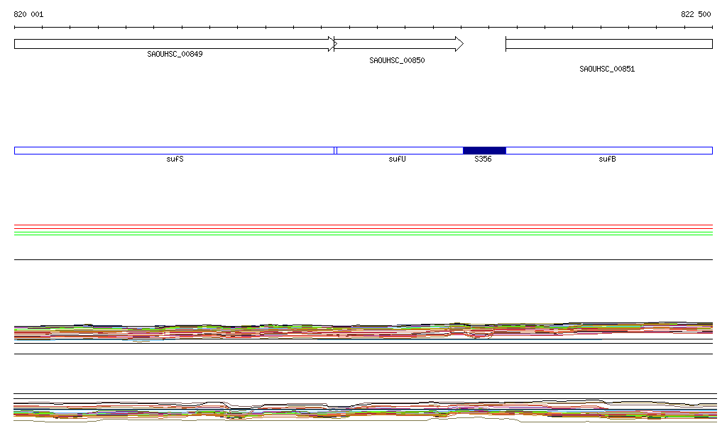
Task: Select the sufU segment bar
Action: (x=399, y=150)
